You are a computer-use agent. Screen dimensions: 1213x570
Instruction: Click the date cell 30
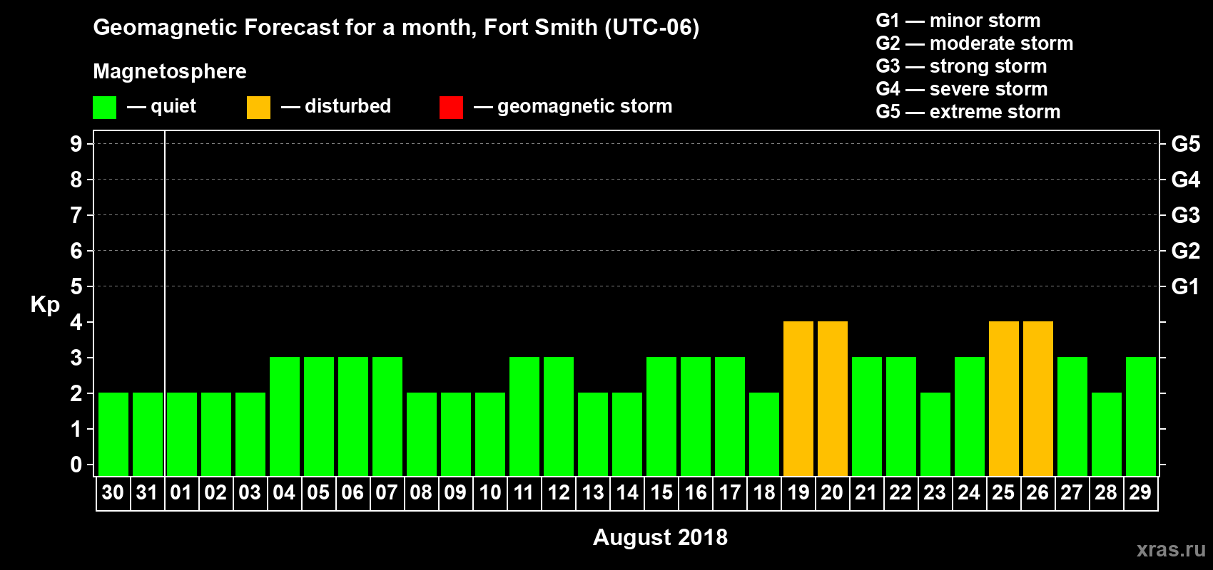tap(113, 493)
